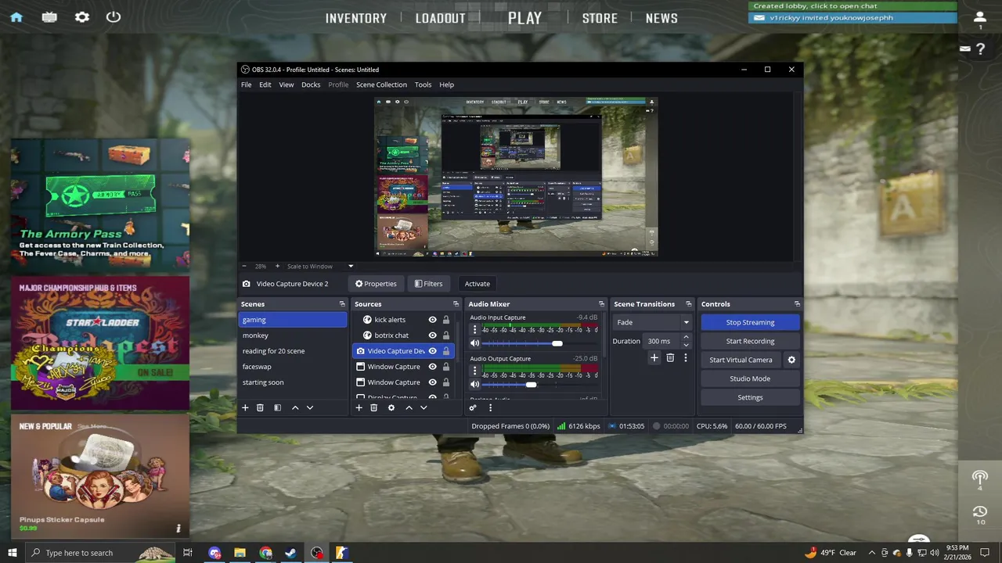Undock the Sources panel
This screenshot has height=563, width=1002.
[x=456, y=304]
